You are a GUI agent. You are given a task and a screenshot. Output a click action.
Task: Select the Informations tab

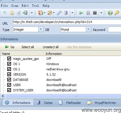tap(18, 102)
